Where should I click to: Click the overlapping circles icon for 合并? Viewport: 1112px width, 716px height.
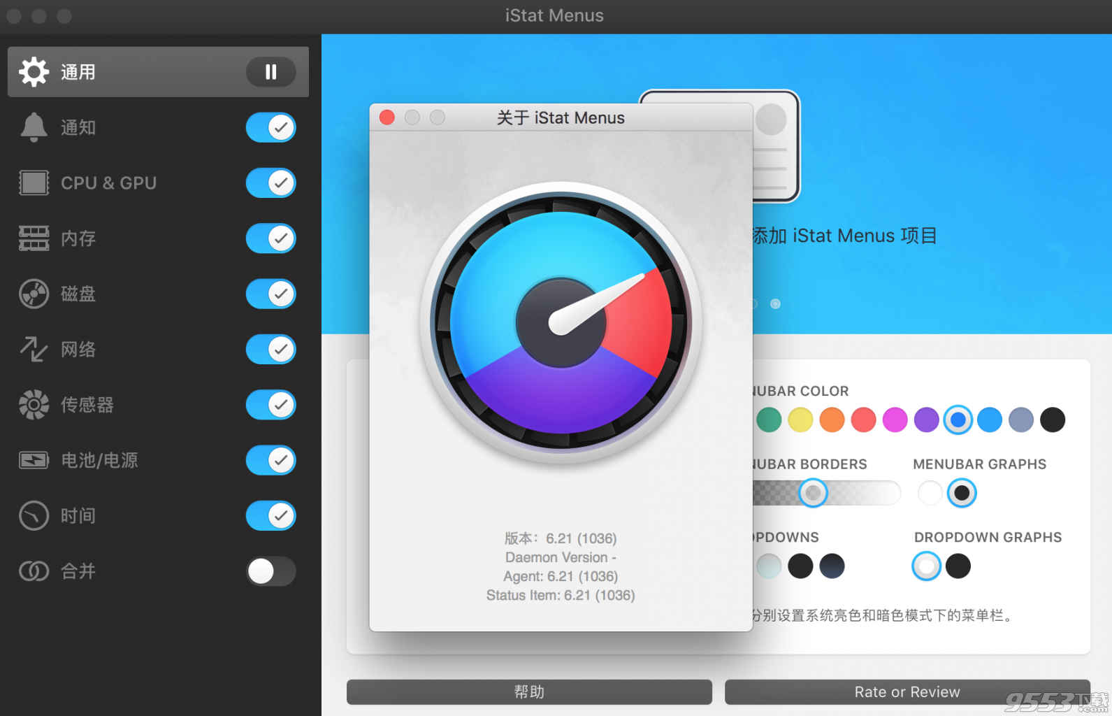coord(34,571)
